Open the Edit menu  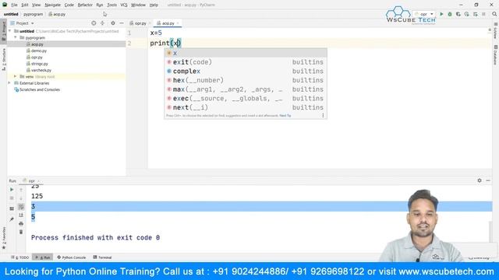point(25,5)
